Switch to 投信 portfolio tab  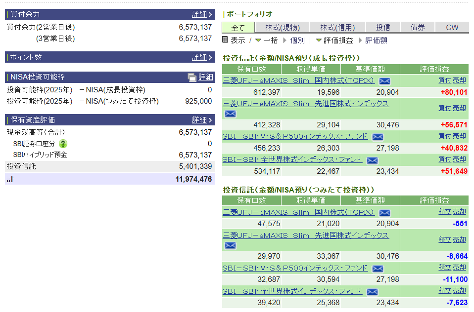(x=382, y=28)
